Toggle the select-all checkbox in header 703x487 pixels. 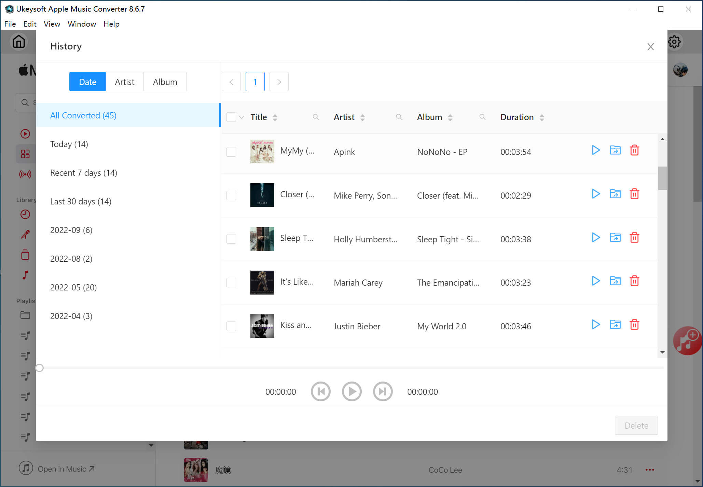[x=231, y=116]
